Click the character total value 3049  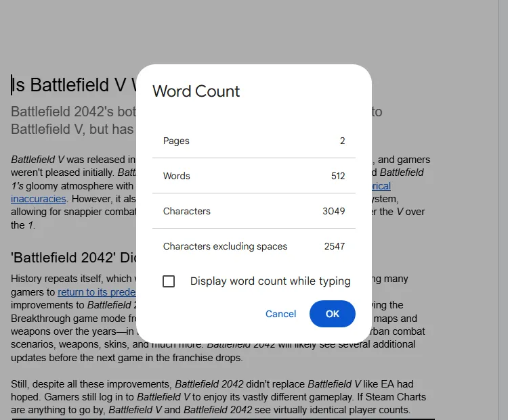pos(334,211)
